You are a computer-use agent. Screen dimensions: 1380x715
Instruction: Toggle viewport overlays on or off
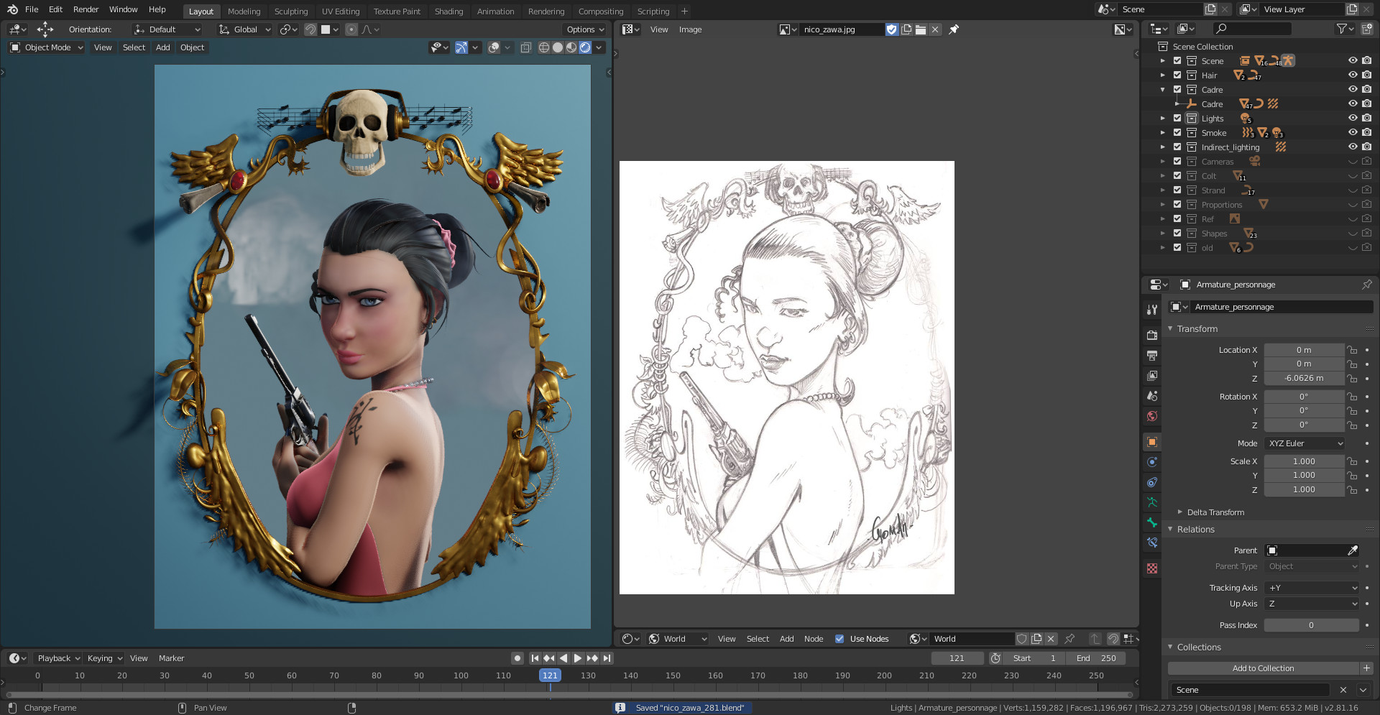coord(494,47)
